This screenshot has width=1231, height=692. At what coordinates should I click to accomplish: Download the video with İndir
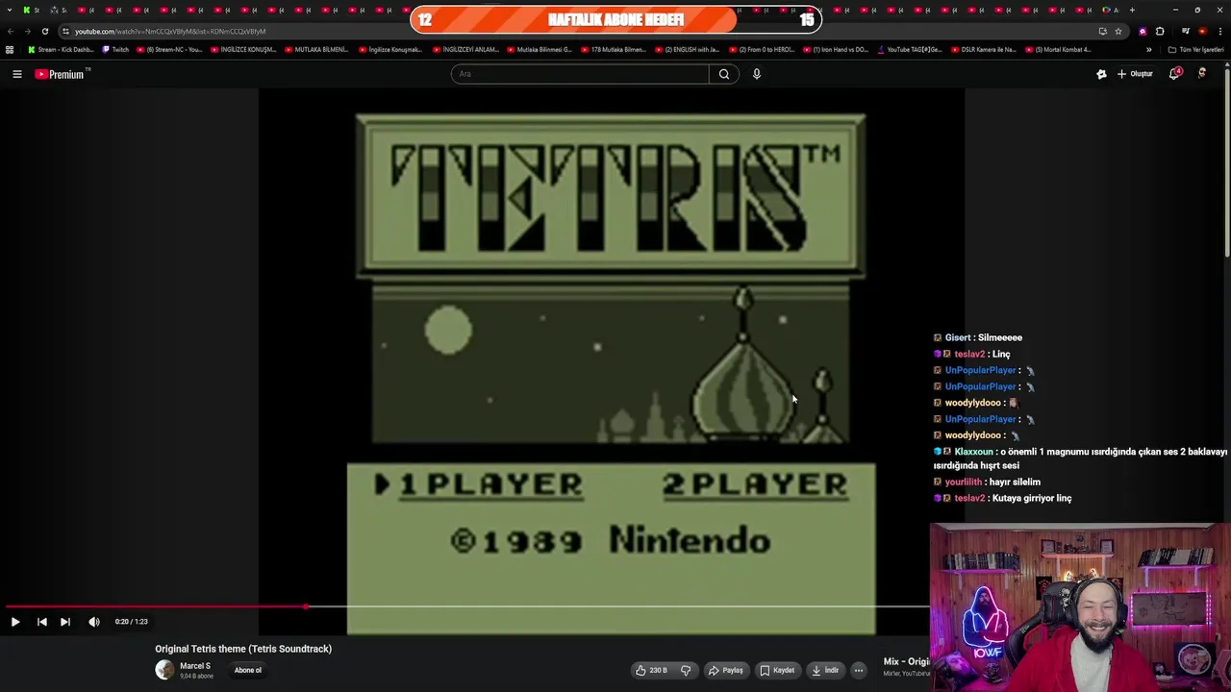click(x=825, y=670)
